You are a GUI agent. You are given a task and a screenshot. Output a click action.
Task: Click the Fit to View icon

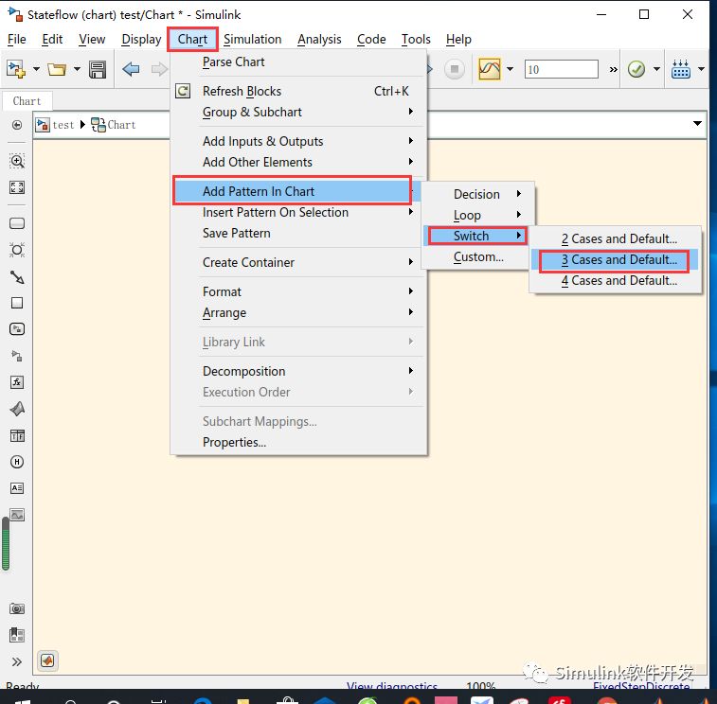point(17,187)
